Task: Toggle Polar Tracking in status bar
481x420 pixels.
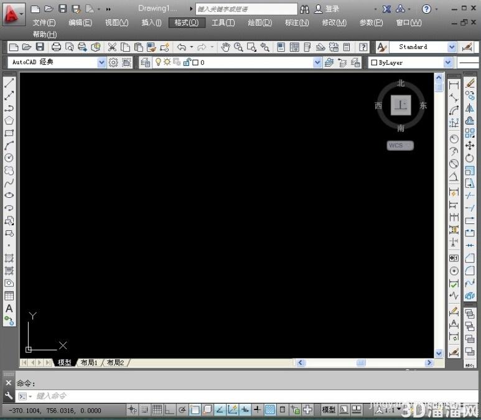Action: click(x=182, y=409)
